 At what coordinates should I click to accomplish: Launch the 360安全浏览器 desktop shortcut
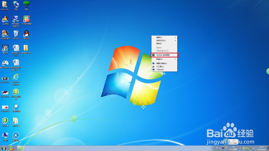(16, 94)
